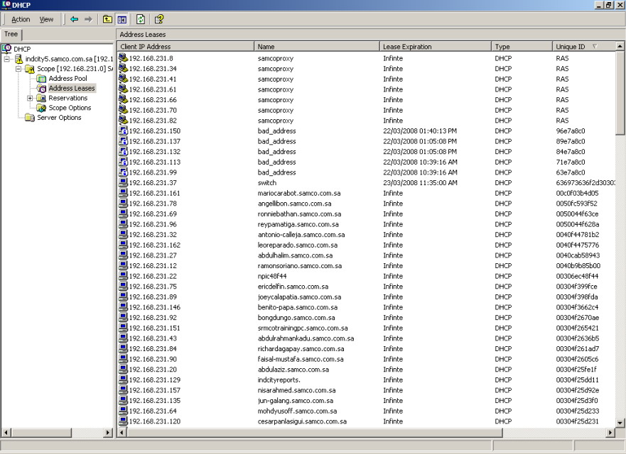
Task: Open the Action menu
Action: click(x=20, y=18)
